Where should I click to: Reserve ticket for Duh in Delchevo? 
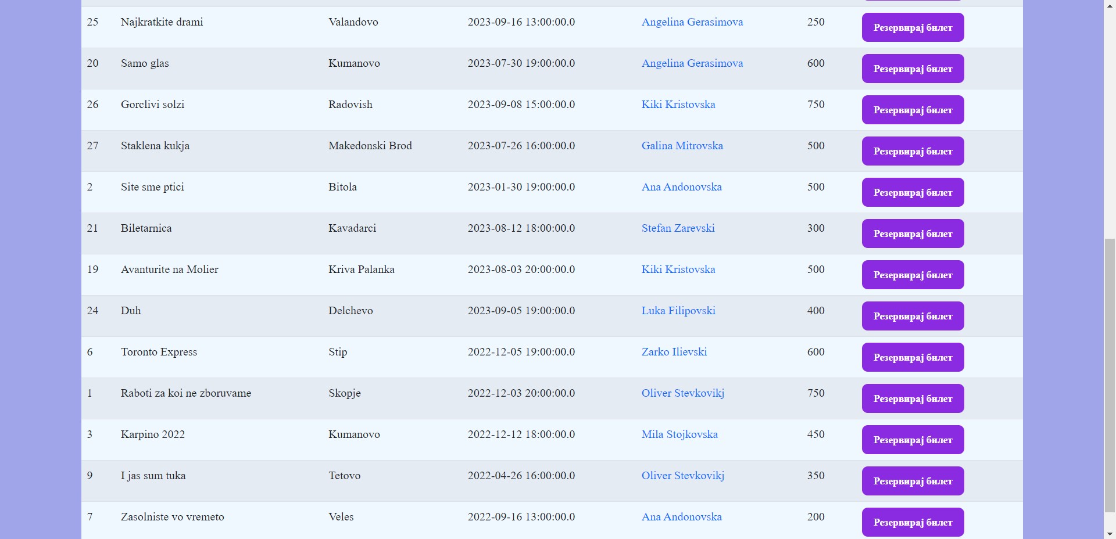tap(913, 316)
